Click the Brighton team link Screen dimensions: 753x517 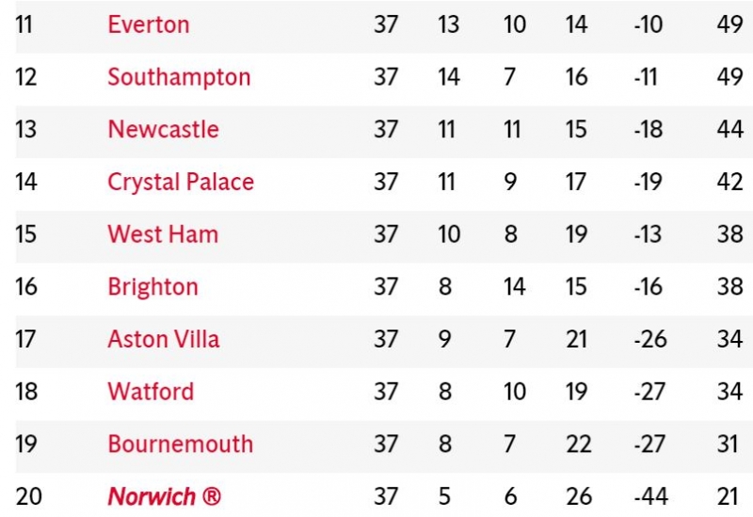(x=152, y=286)
